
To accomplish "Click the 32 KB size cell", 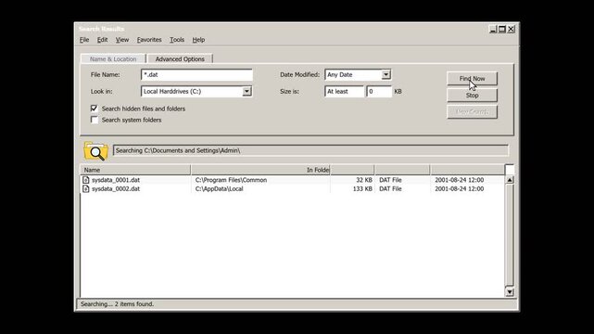I will (x=364, y=180).
